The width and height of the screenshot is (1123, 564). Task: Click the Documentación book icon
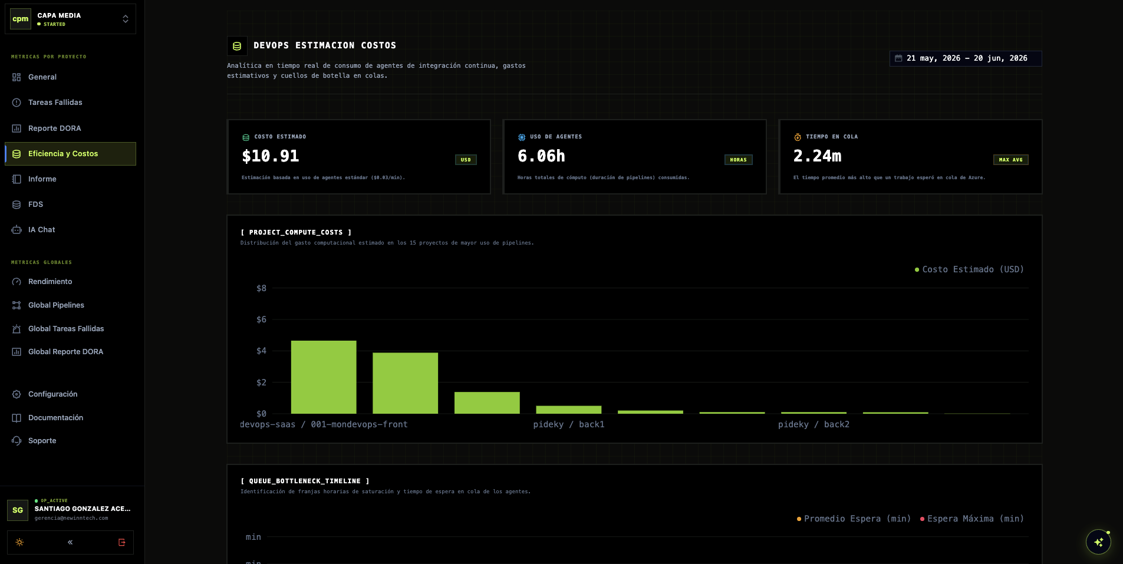click(x=17, y=418)
